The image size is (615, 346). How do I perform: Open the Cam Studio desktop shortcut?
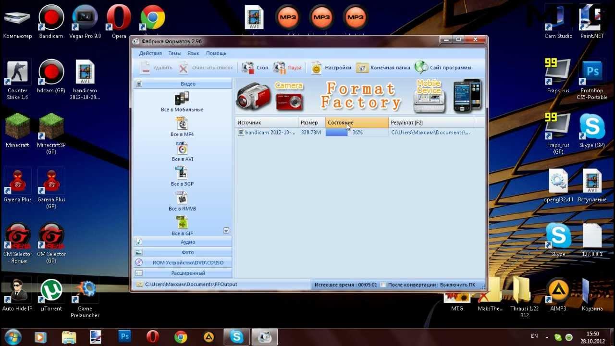(558, 22)
